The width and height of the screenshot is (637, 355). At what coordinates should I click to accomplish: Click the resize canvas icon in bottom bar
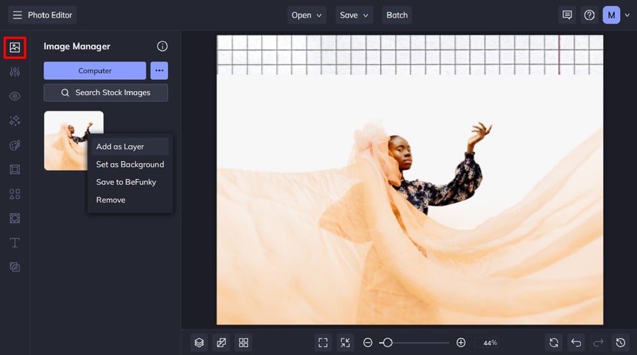[x=221, y=342]
